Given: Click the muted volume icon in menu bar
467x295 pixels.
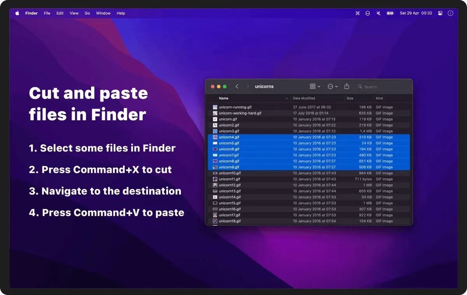Looking at the screenshot, I should click(379, 13).
